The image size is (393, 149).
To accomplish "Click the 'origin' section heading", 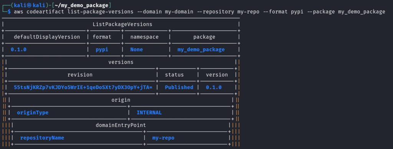I will pyautogui.click(x=121, y=100).
